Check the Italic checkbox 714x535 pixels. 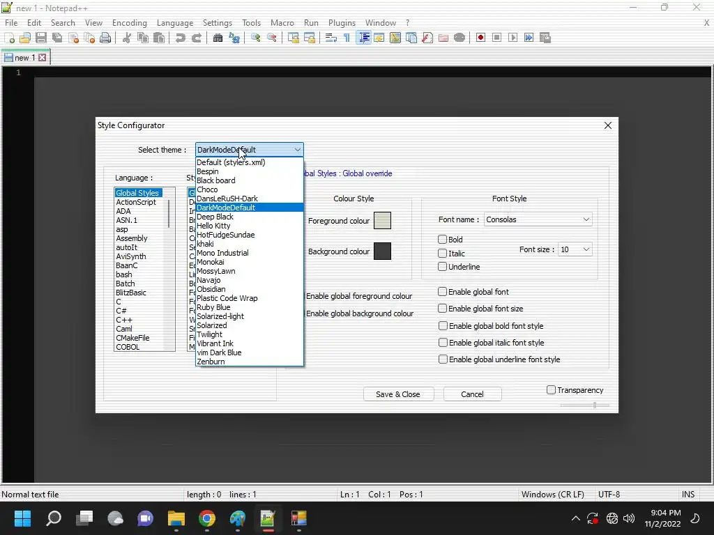pyautogui.click(x=442, y=253)
